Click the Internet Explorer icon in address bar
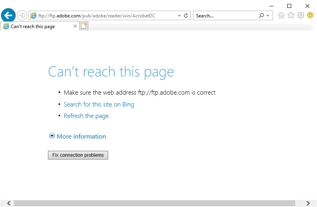The width and height of the screenshot is (317, 207). click(33, 15)
